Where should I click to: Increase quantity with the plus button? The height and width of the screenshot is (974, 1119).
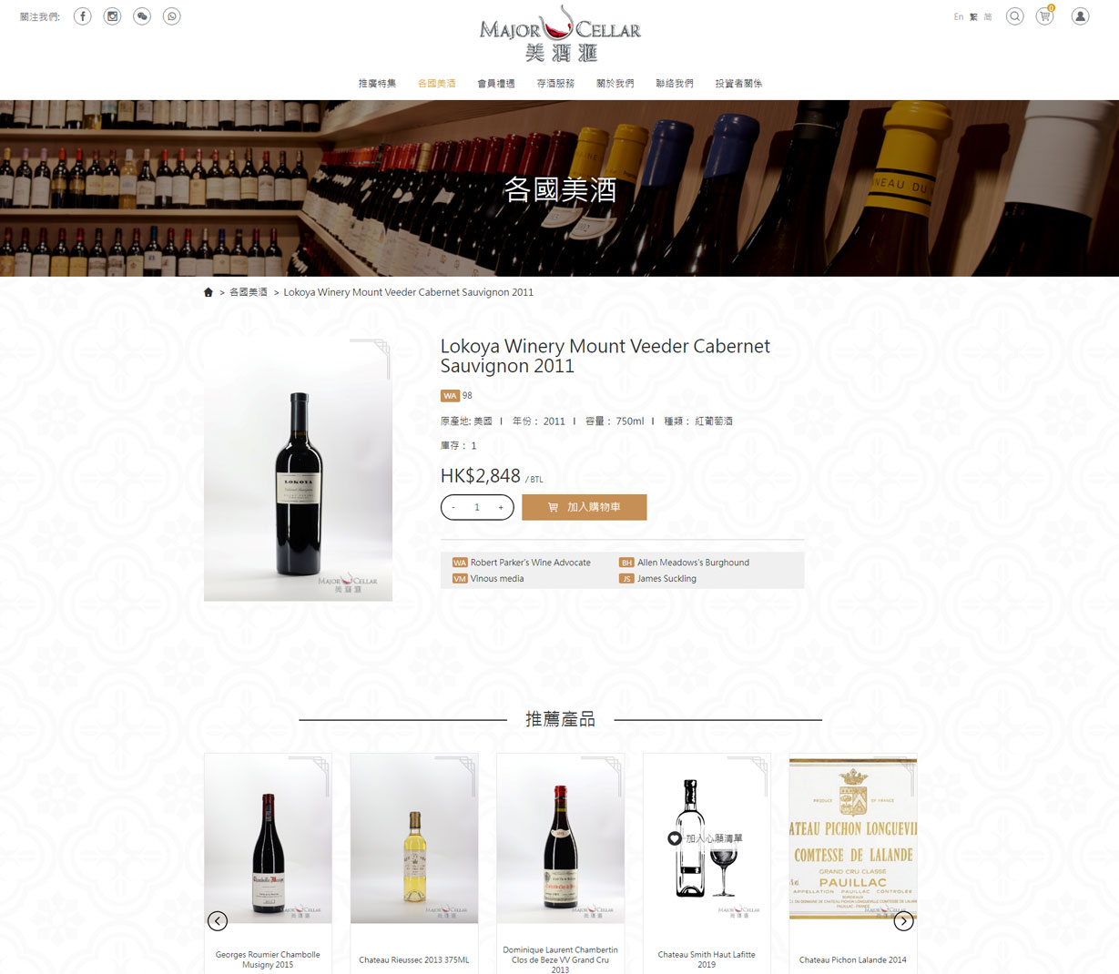click(501, 507)
